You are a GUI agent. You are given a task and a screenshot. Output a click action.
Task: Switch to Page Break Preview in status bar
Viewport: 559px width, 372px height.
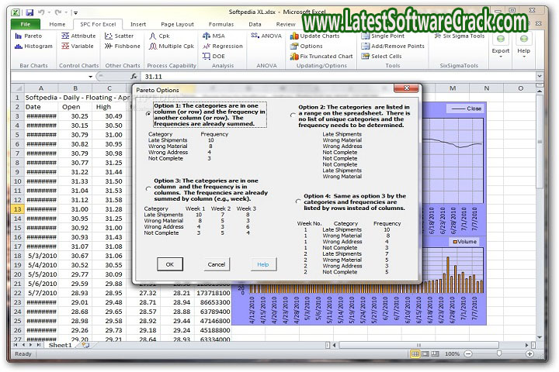coord(435,354)
